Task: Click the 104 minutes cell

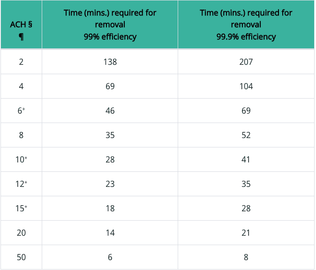Action: point(246,86)
